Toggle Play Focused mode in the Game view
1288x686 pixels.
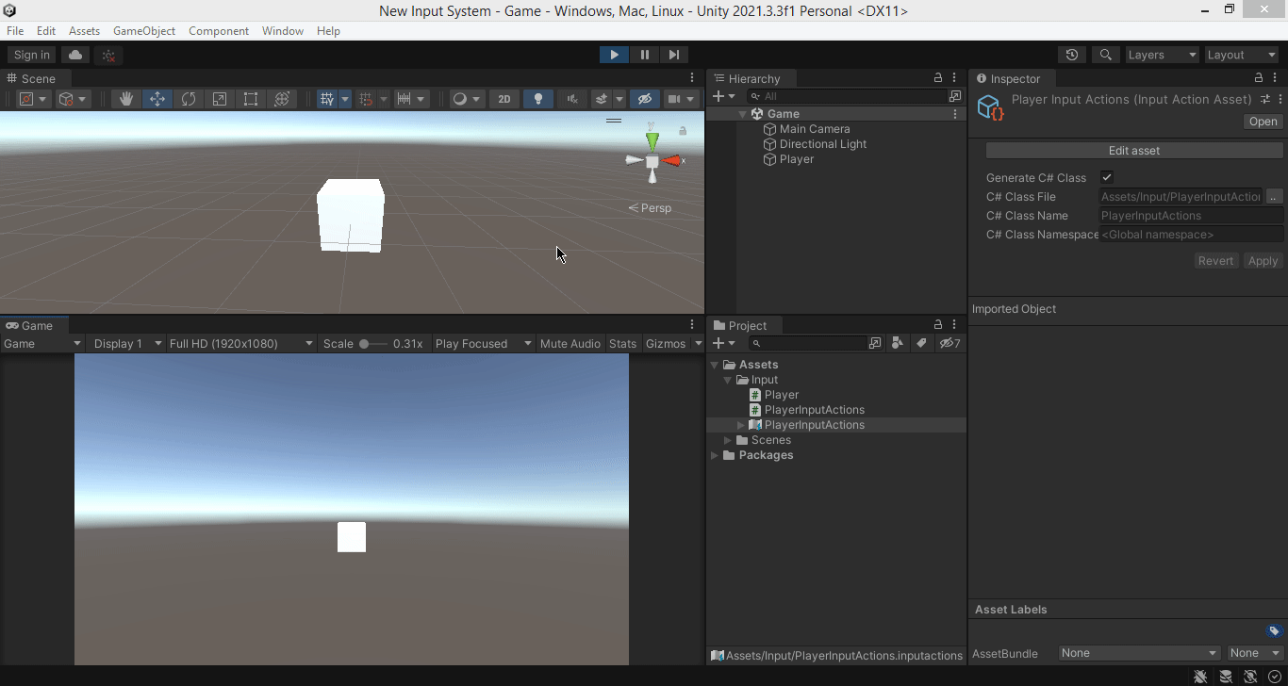click(471, 343)
